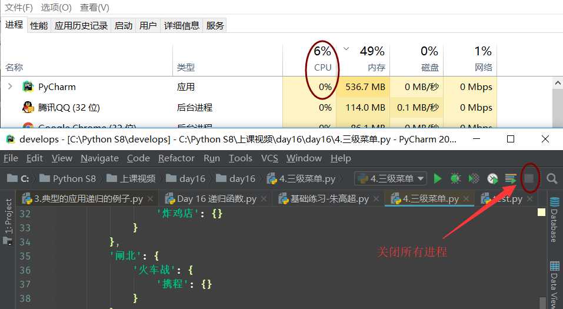Close the 4.三级菜单.py editor tab
The height and width of the screenshot is (309, 563).
pos(467,199)
